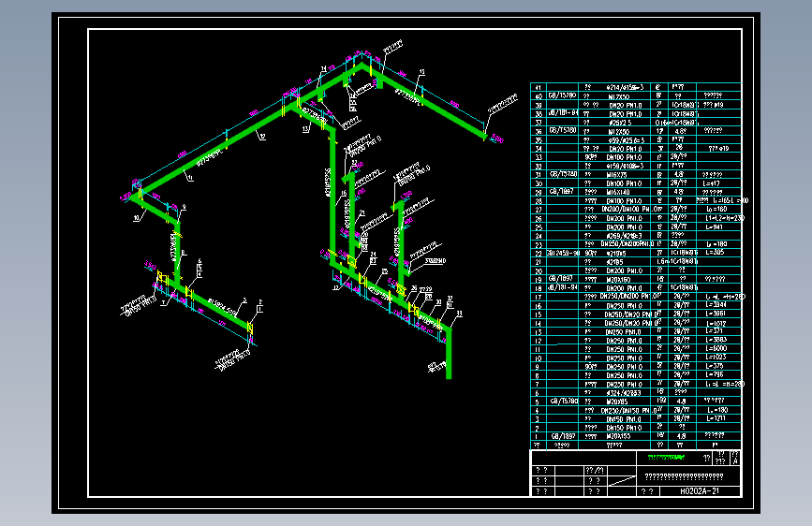Select the M20X85 spec in row 5
The width and height of the screenshot is (812, 526).
(x=617, y=402)
